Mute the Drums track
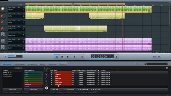The width and height of the screenshot is (171, 96). (x=14, y=7)
